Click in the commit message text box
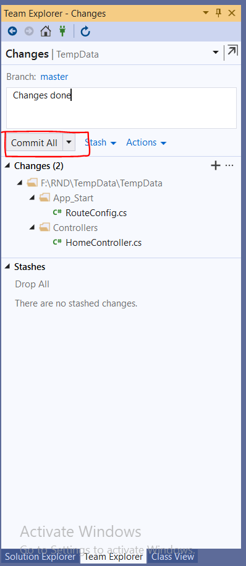Image resolution: width=246 pixels, height=566 pixels. click(121, 108)
